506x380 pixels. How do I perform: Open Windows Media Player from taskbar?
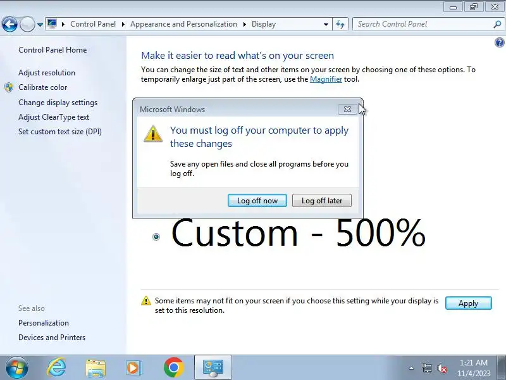133,368
